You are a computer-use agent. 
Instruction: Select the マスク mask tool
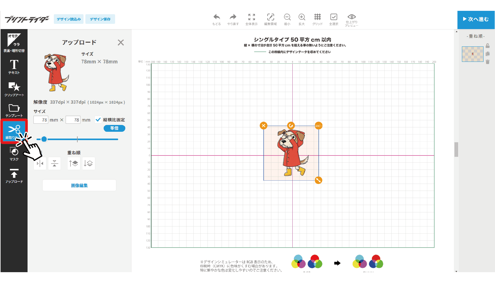click(14, 154)
